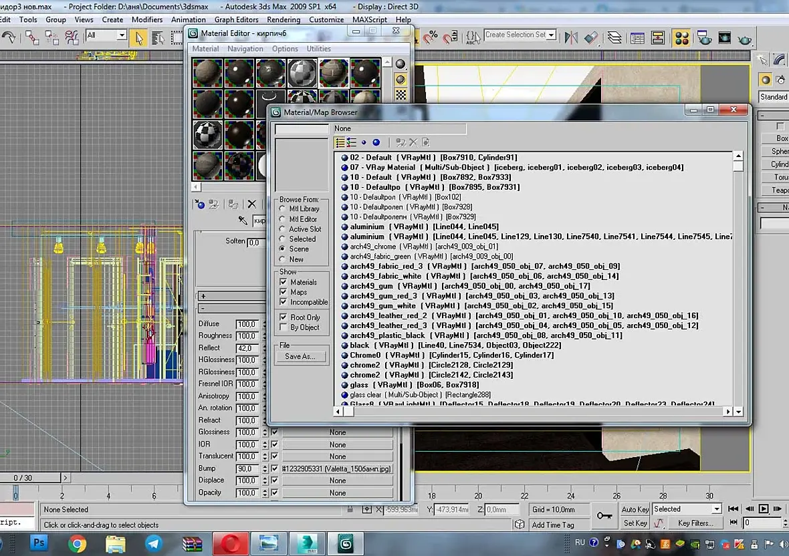Open Navigation menu in Material Editor

point(245,49)
